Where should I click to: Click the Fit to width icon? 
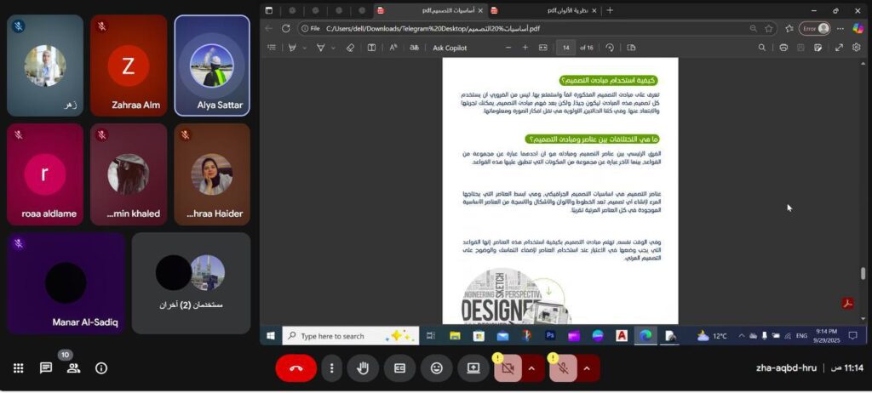(x=542, y=48)
